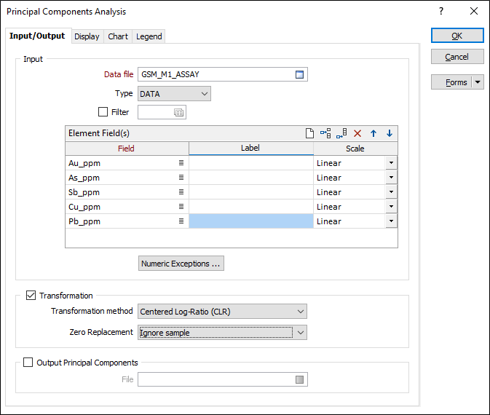Click the Numeric Exceptions button
Viewport: 490px width, 415px height.
(181, 264)
